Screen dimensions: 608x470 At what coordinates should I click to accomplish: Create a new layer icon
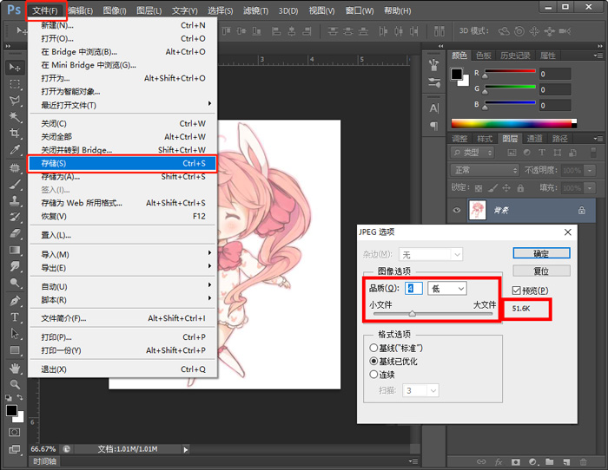pyautogui.click(x=566, y=461)
